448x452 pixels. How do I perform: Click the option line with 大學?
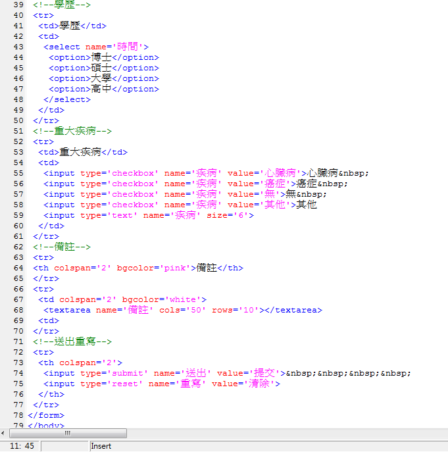(x=104, y=78)
